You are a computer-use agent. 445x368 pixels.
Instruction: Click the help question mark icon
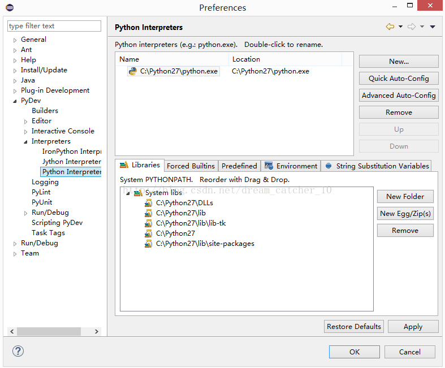[18, 351]
